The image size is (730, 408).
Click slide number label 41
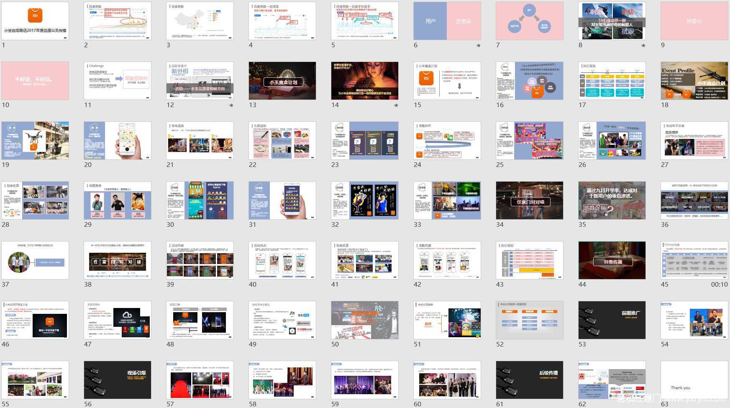(x=335, y=285)
